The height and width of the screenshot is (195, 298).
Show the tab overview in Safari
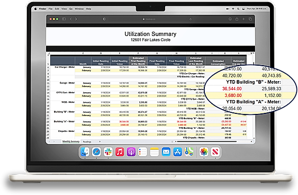[x=250, y=19]
